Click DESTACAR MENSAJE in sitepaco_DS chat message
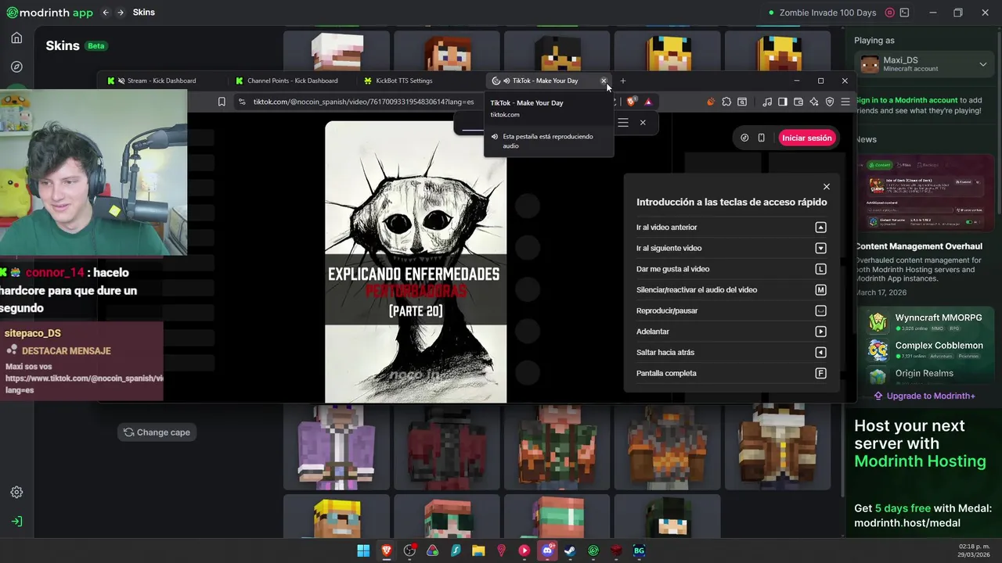This screenshot has height=563, width=1002. (66, 351)
